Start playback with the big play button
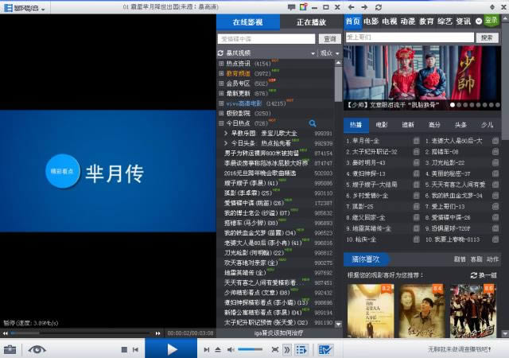This screenshot has width=509, height=358. coord(171,349)
